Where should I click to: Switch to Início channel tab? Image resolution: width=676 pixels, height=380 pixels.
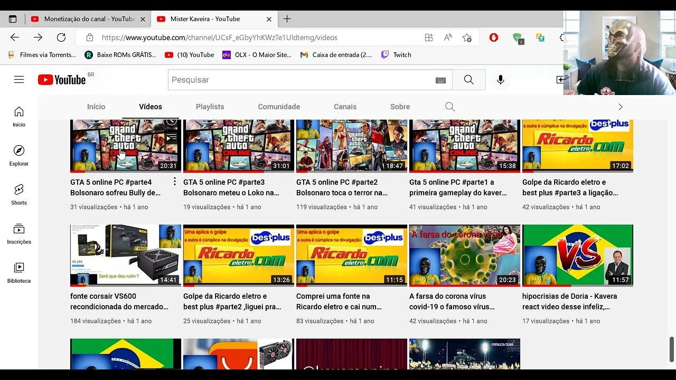click(x=96, y=107)
